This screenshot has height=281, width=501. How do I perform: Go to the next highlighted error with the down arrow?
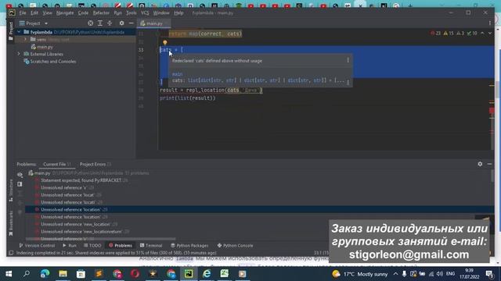pyautogui.click(x=490, y=33)
